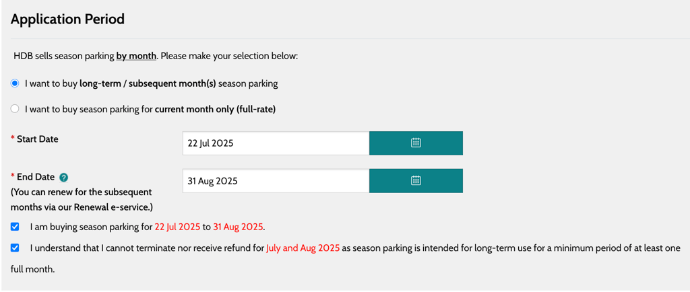Choose the current month only radio button
690x292 pixels.
pos(15,109)
